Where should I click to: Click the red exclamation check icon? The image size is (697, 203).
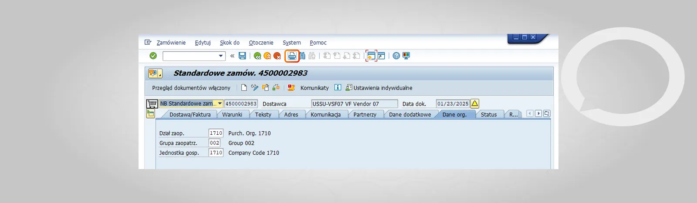(x=291, y=87)
